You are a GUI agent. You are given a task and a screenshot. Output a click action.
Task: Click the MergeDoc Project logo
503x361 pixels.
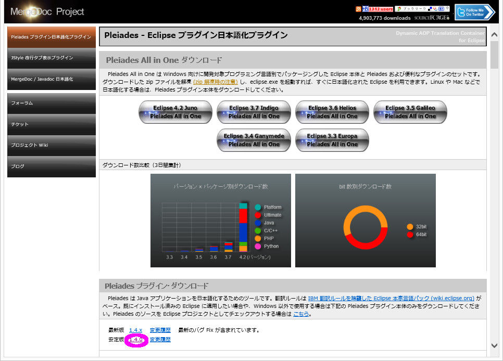[47, 11]
